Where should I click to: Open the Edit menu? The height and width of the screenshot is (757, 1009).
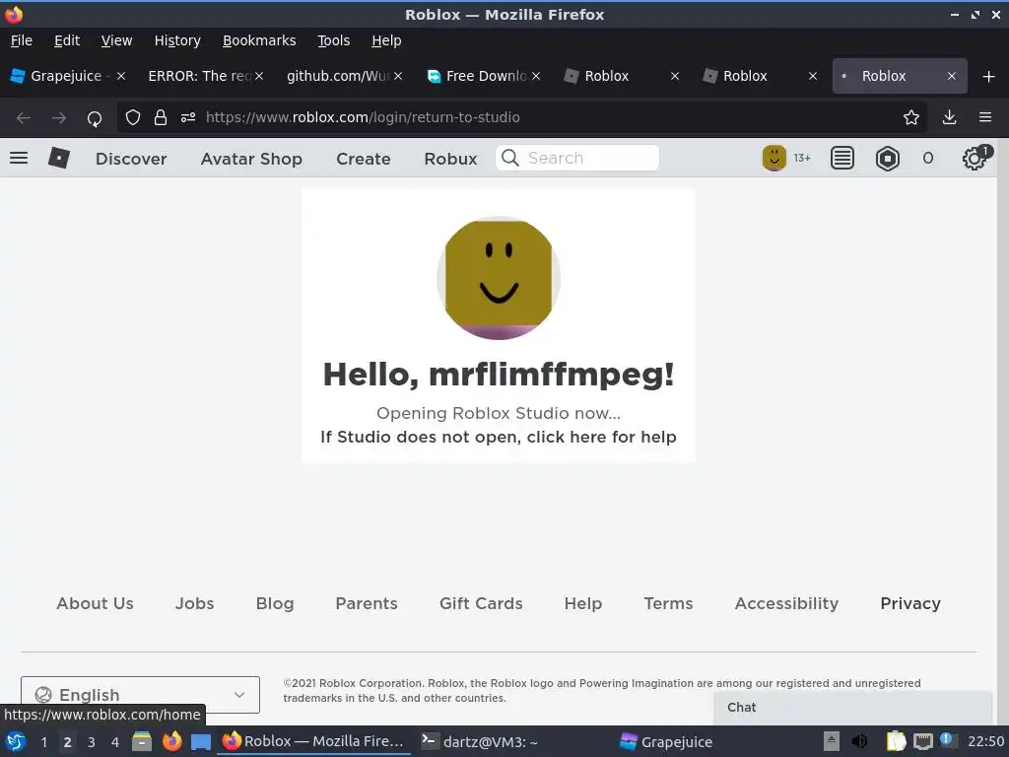tap(67, 40)
